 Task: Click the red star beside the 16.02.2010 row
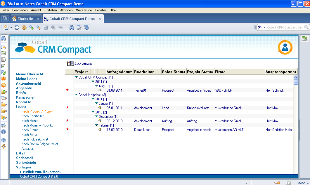click(67, 129)
